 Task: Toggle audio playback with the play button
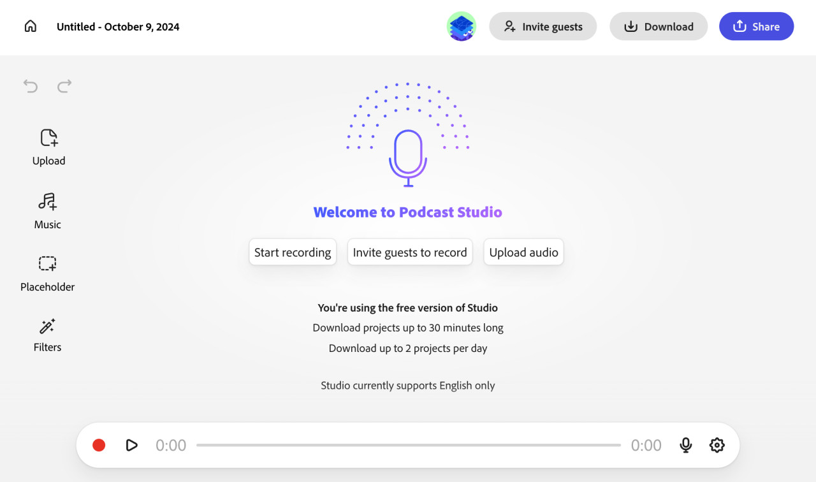click(131, 445)
